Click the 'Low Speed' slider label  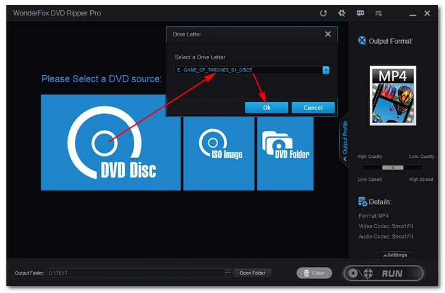pos(369,179)
